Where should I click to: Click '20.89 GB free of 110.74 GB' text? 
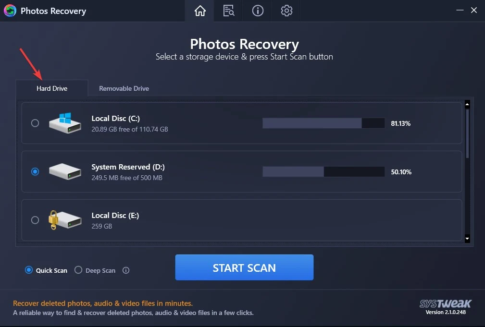[x=130, y=129]
